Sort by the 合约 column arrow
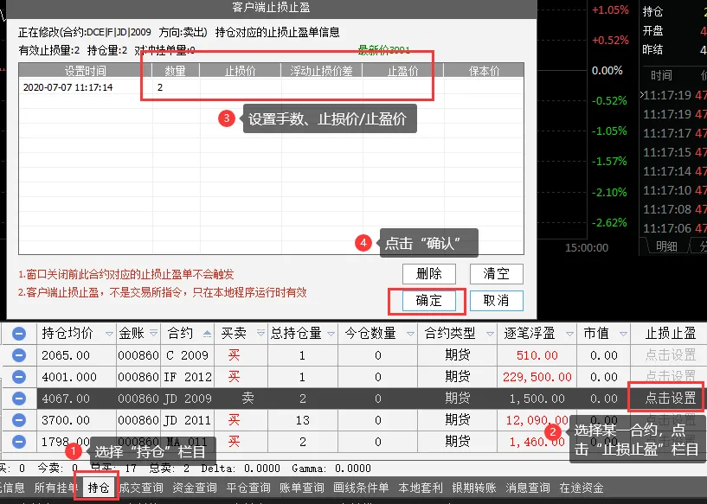The image size is (707, 504). tap(207, 334)
